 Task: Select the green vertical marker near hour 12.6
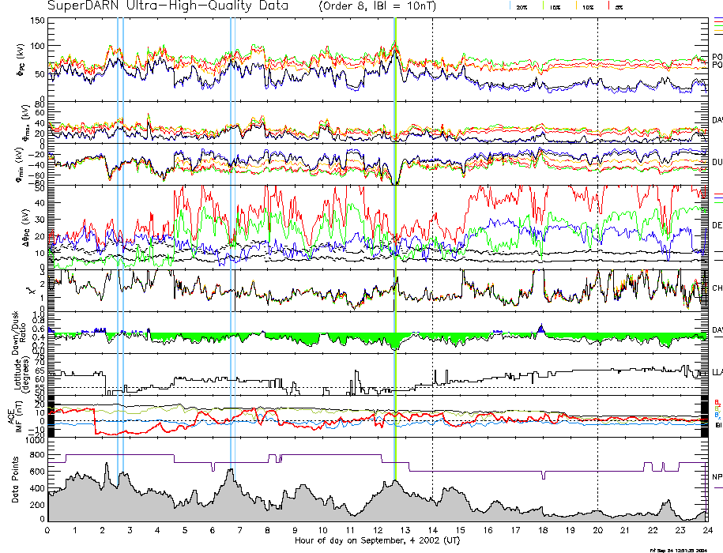[395, 237]
